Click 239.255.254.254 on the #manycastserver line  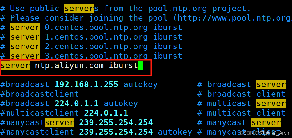(x=116, y=123)
